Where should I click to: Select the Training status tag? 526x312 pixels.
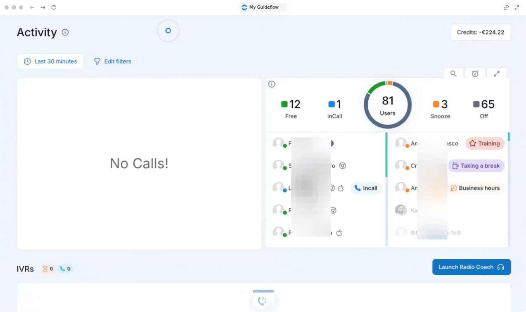[485, 144]
